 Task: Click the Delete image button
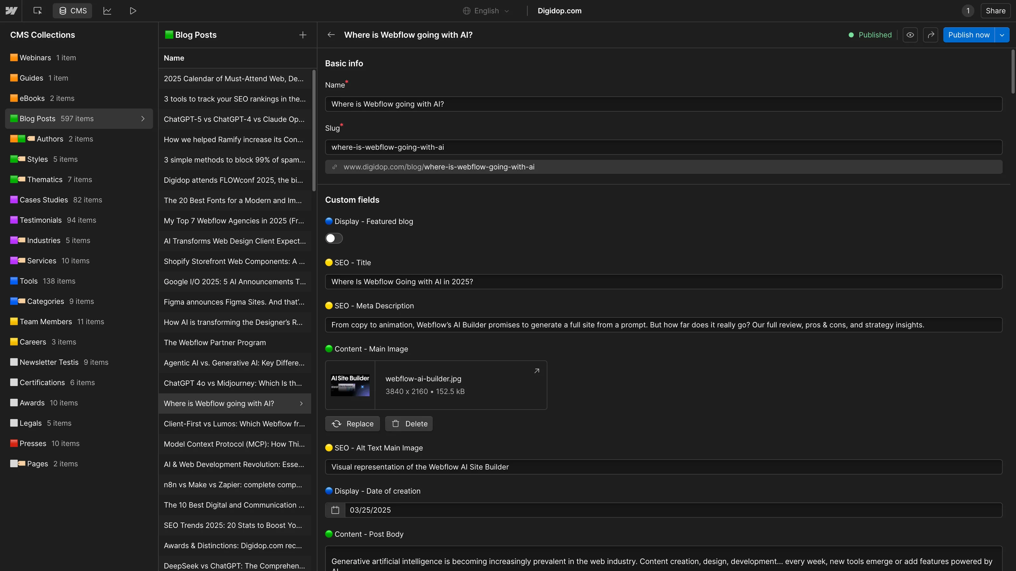click(x=409, y=423)
